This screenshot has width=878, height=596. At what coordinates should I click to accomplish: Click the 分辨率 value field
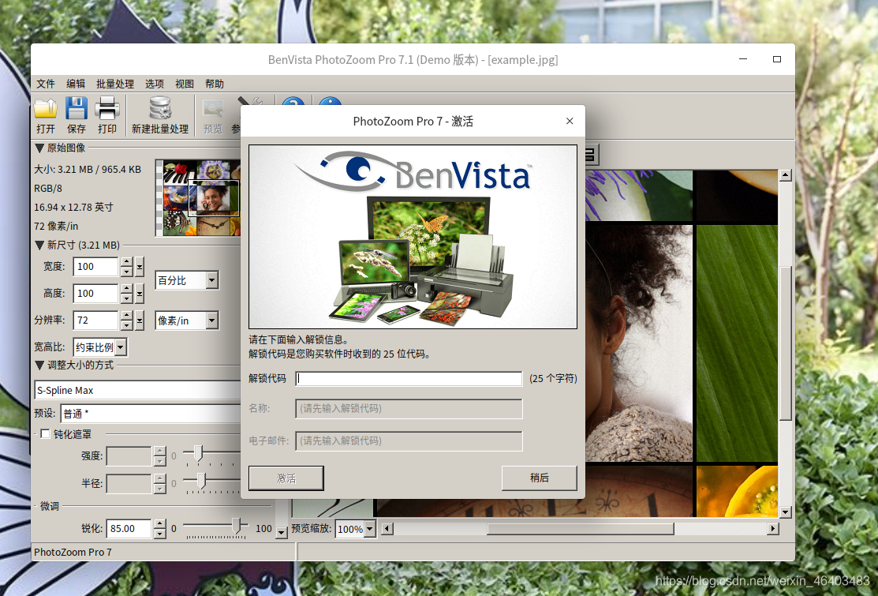[x=95, y=320]
